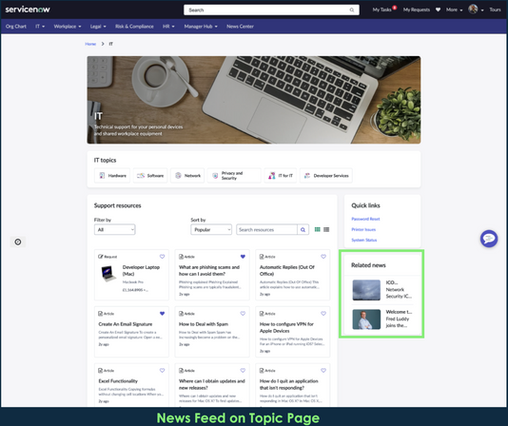The image size is (508, 426).
Task: Unfavorite the phishing scams article
Action: click(x=243, y=257)
